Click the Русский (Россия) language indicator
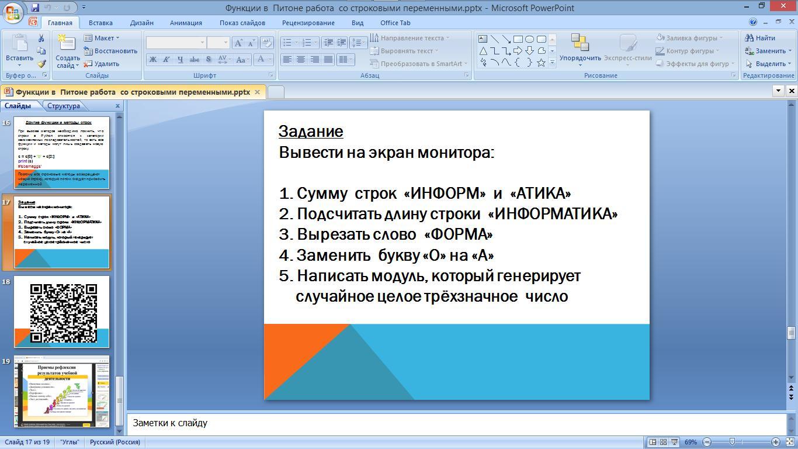 115,442
